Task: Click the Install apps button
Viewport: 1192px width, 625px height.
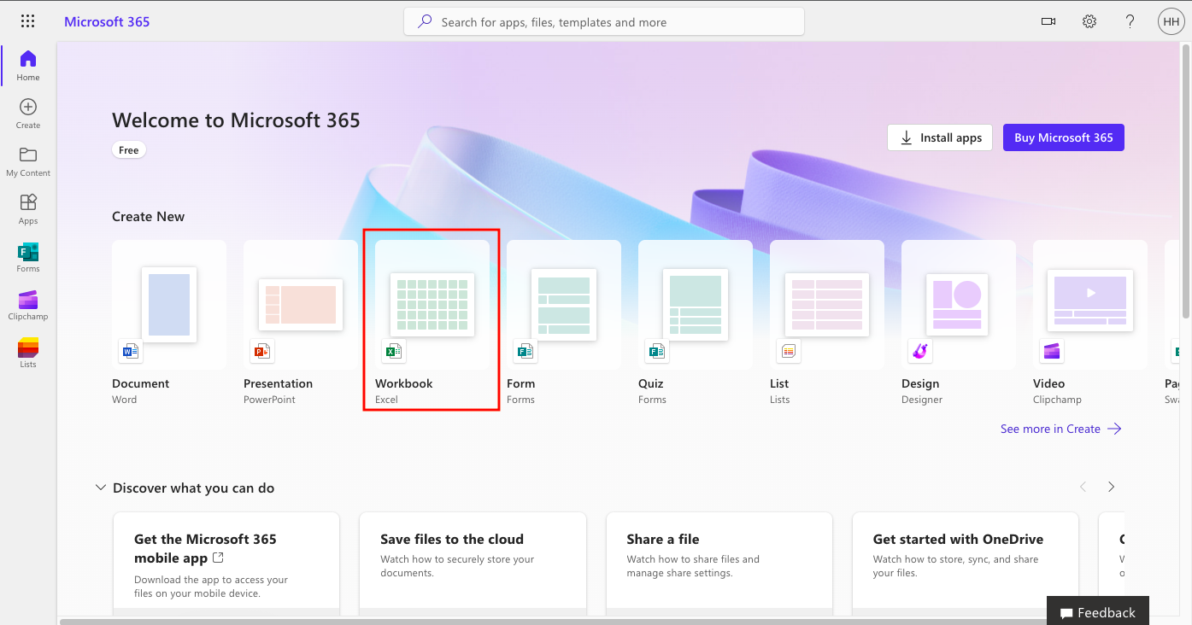Action: [939, 137]
